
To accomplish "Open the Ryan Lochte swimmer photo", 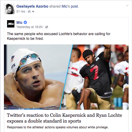I will [37, 77].
